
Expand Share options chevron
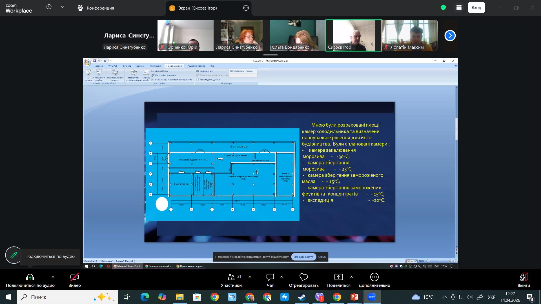[351, 277]
